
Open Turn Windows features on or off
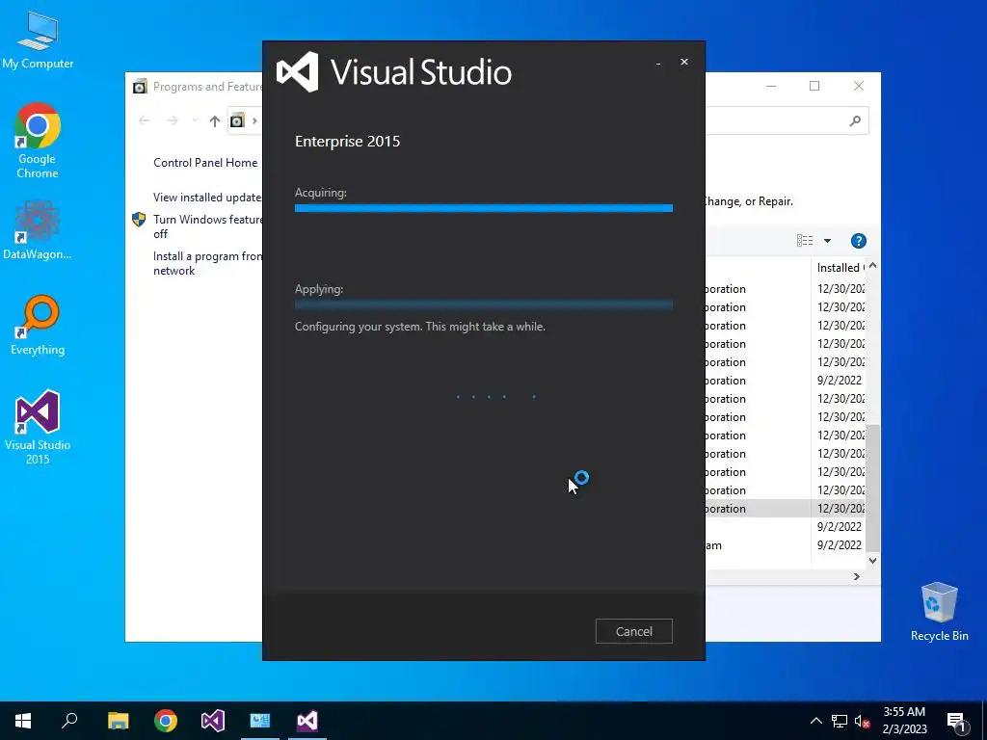pos(207,226)
